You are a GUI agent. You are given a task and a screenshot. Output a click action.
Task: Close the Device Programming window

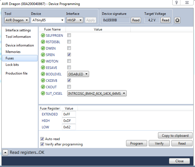pyautogui.click(x=187, y=2)
